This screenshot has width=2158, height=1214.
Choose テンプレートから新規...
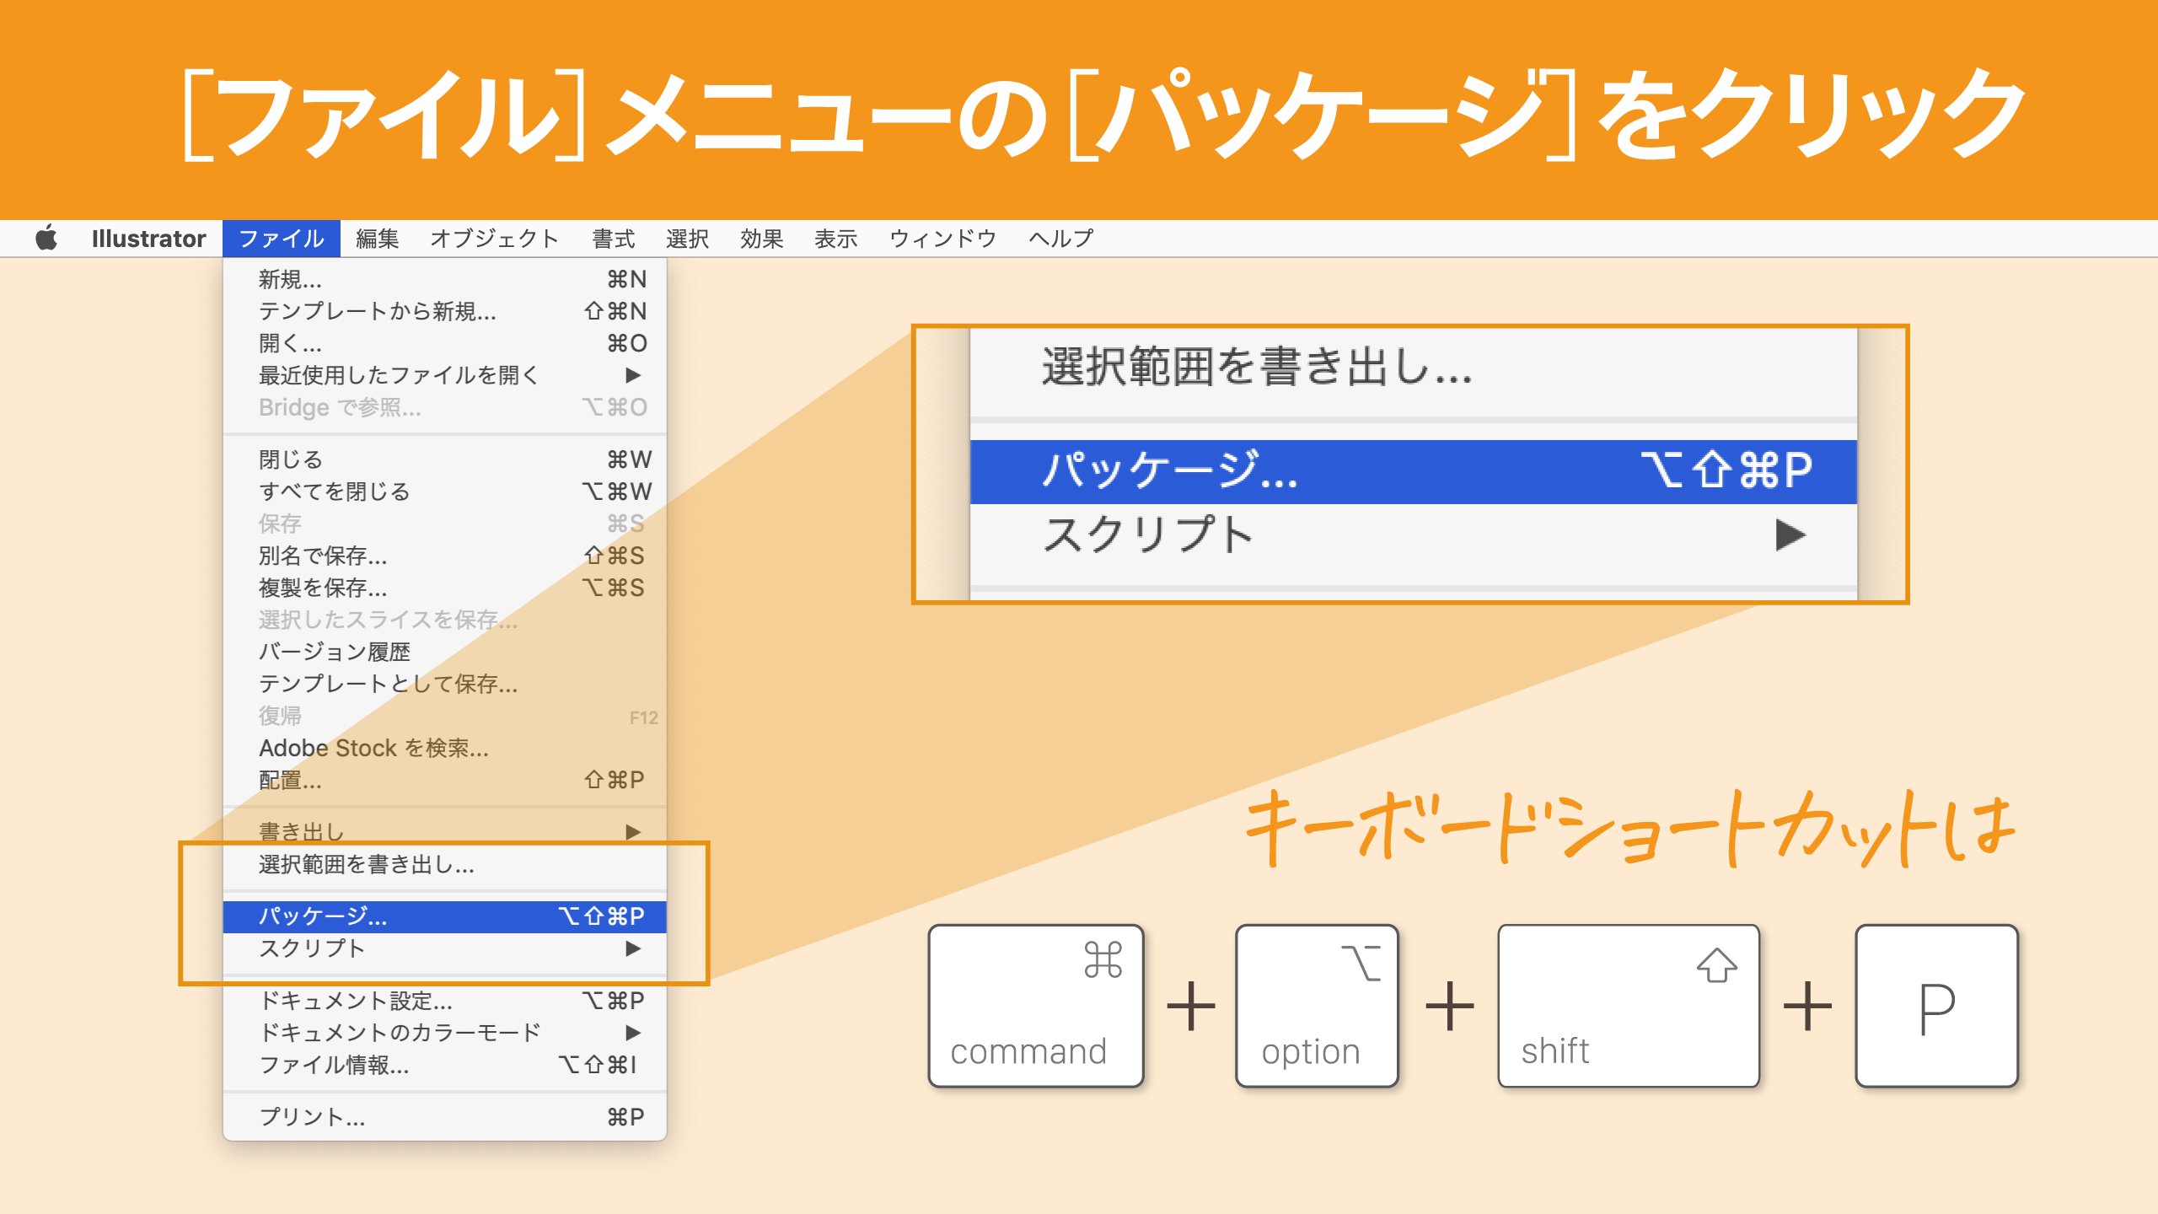(445, 311)
